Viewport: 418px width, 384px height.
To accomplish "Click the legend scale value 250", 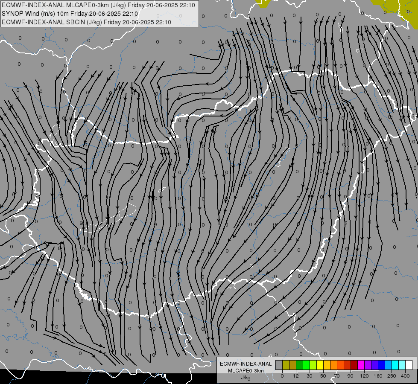I will tap(392, 376).
